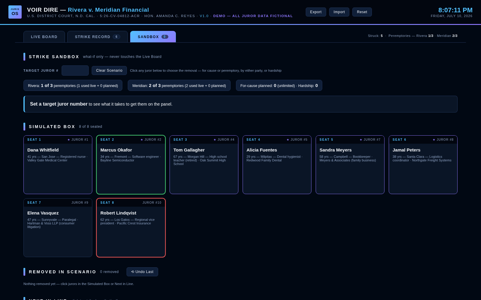Select Elena Vasquez juror card

coord(58,228)
